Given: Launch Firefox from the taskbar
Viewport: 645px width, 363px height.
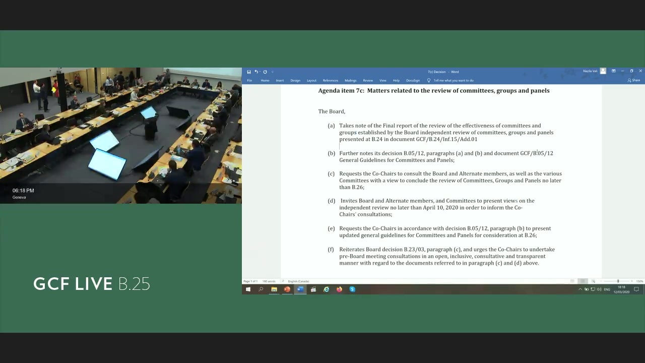Looking at the screenshot, I should coord(339,289).
